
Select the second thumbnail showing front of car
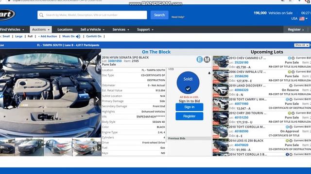coord(29,147)
